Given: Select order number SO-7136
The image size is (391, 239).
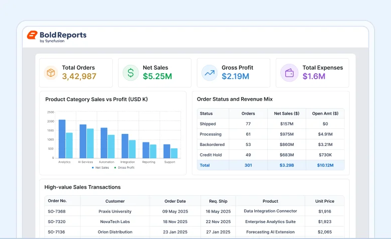Looking at the screenshot, I should pyautogui.click(x=56, y=232).
